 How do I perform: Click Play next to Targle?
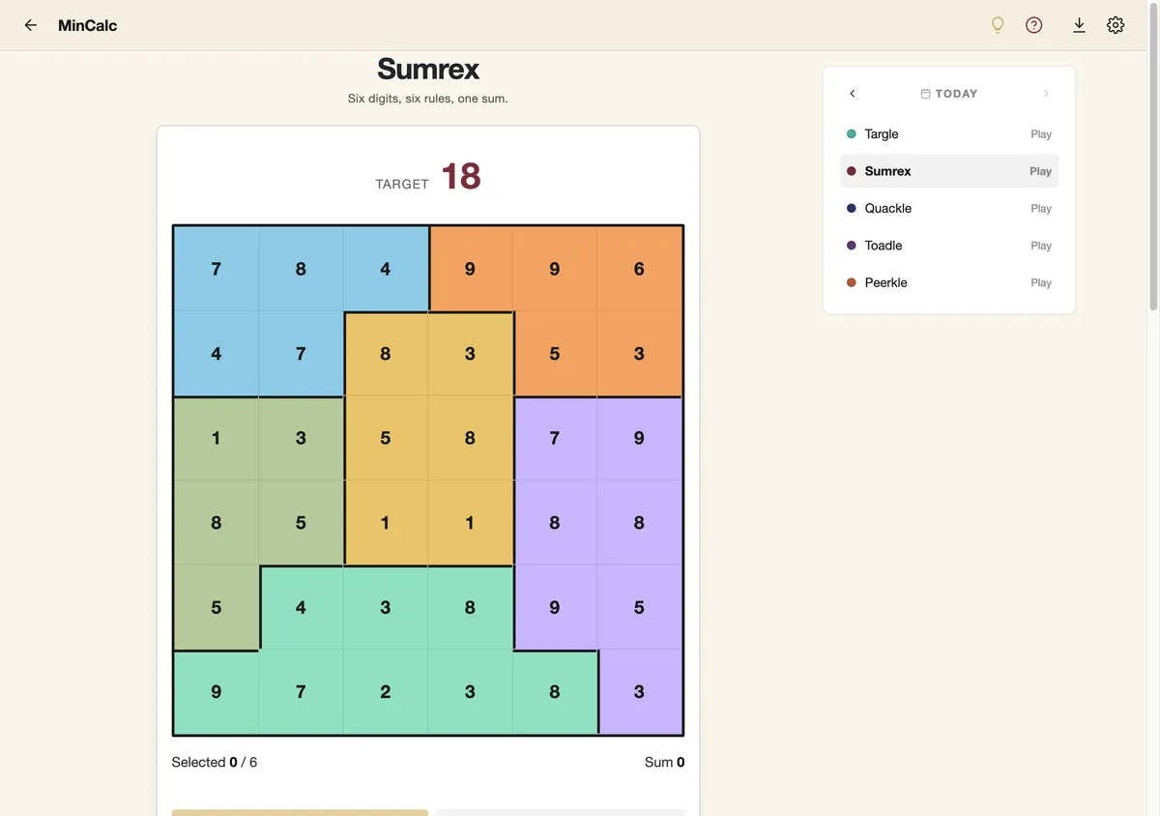click(x=1041, y=134)
